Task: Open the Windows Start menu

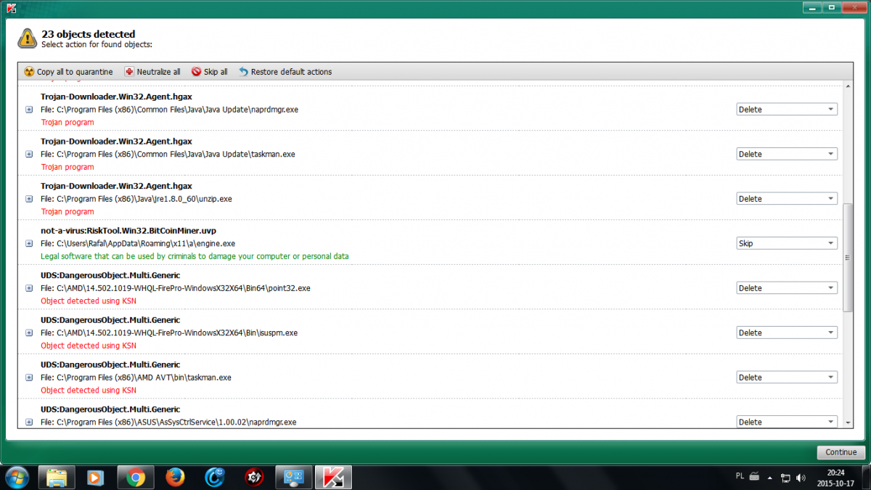Action: pos(16,477)
